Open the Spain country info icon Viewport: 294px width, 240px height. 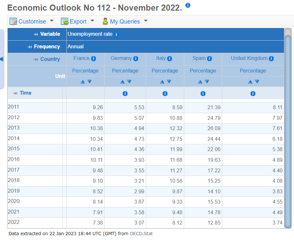tap(209, 59)
